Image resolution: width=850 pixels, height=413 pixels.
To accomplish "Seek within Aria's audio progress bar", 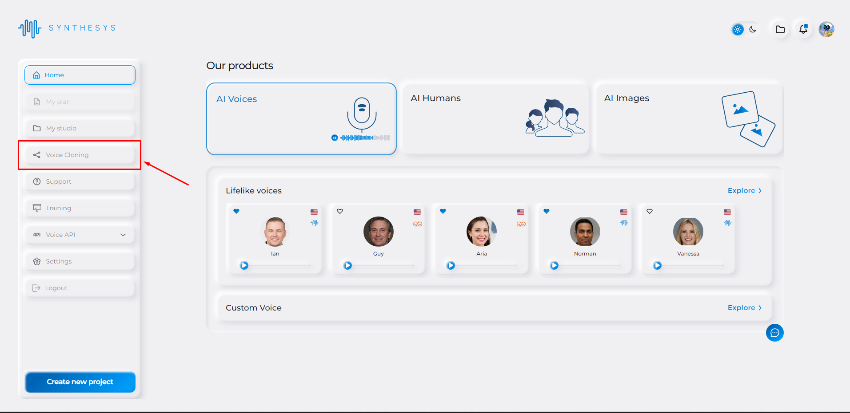I will 487,265.
